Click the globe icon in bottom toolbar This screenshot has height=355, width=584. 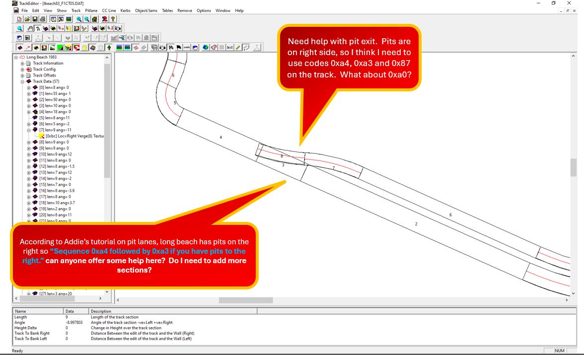pyautogui.click(x=206, y=48)
